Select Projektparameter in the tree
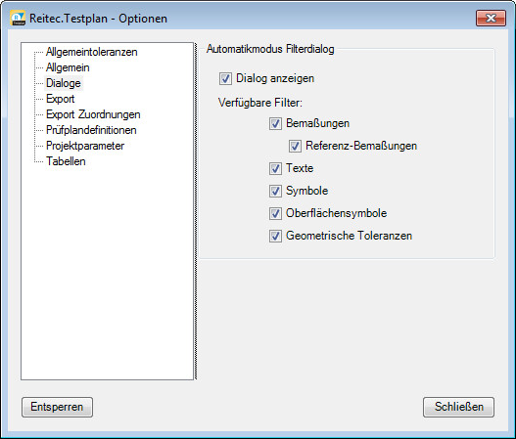This screenshot has height=439, width=516. pyautogui.click(x=85, y=146)
